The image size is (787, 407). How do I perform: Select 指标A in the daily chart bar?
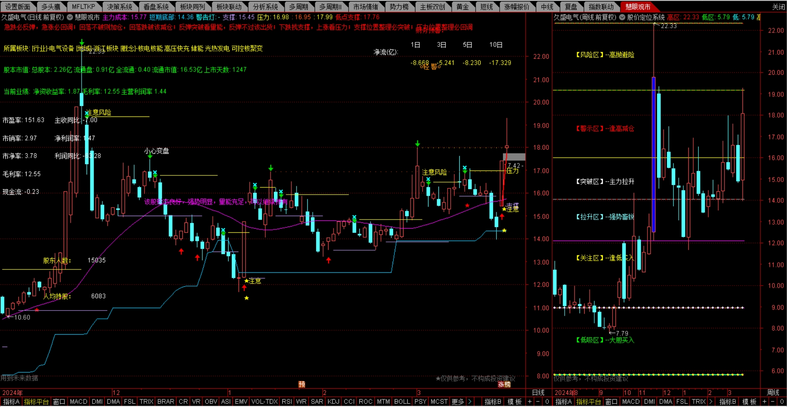coord(11,402)
